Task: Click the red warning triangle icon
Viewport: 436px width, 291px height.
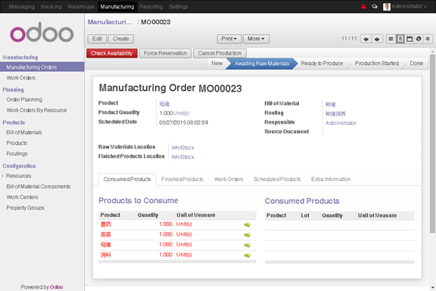Action: point(363,6)
